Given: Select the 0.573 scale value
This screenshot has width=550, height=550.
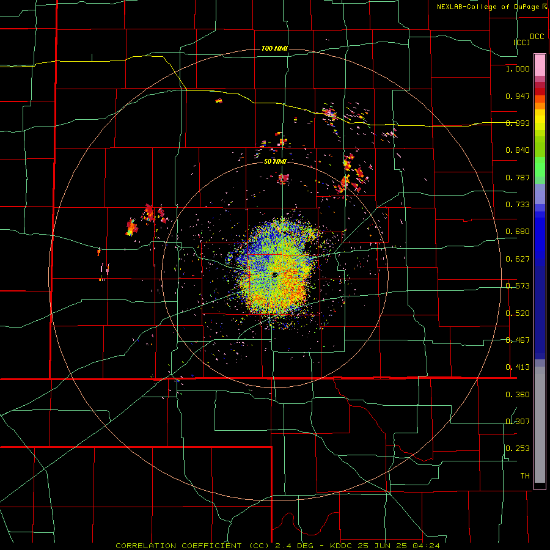Looking at the screenshot, I should click(518, 286).
